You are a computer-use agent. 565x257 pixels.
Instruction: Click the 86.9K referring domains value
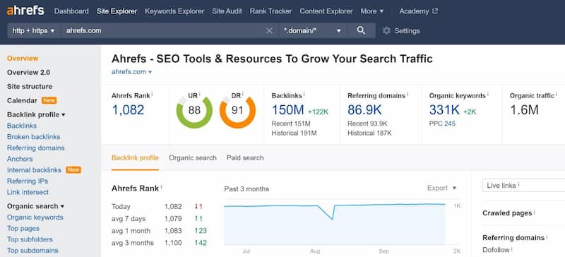[364, 110]
